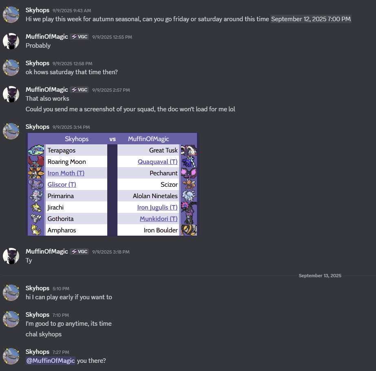Follow the Munkidori (T) link

(x=159, y=219)
